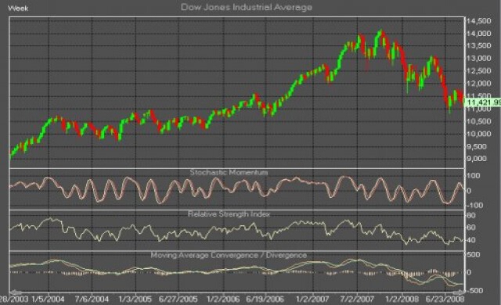Image resolution: width=501 pixels, height=305 pixels.
Task: Click the 1/2/2008 date marker
Action: click(402, 300)
